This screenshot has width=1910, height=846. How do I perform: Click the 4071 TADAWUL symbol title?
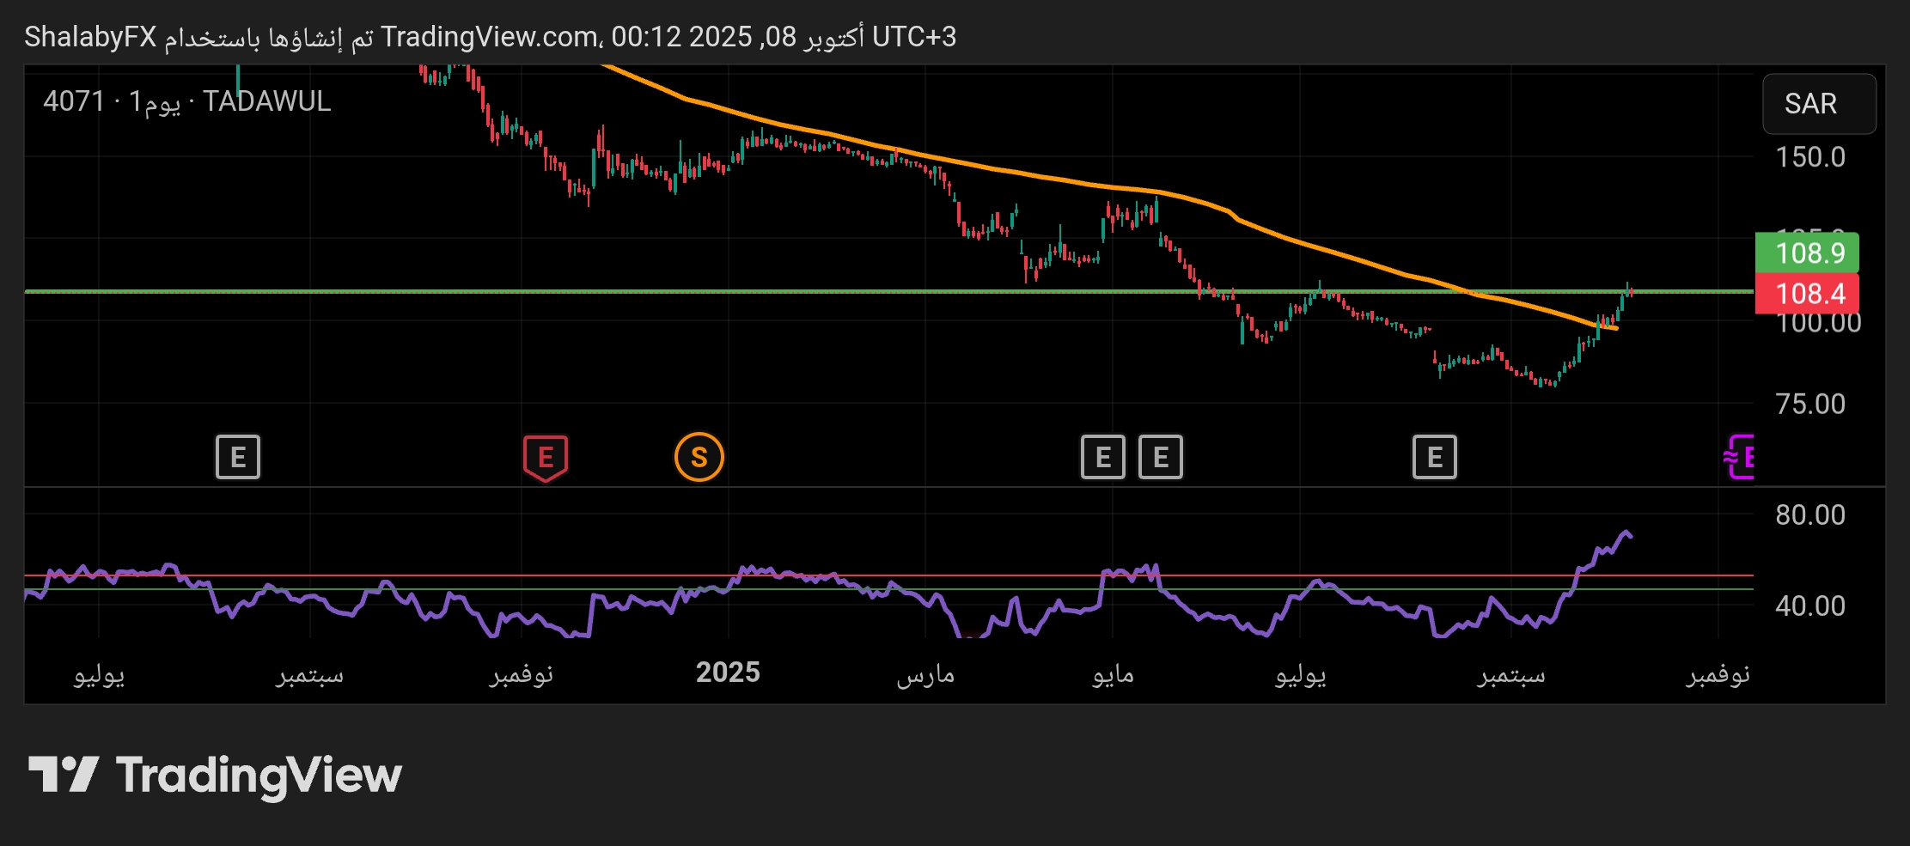187,101
